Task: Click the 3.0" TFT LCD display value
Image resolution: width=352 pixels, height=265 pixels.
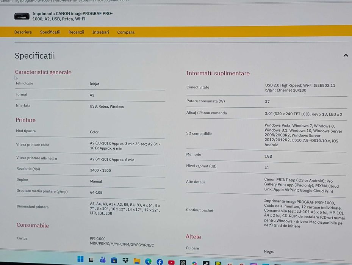Action: point(304,114)
